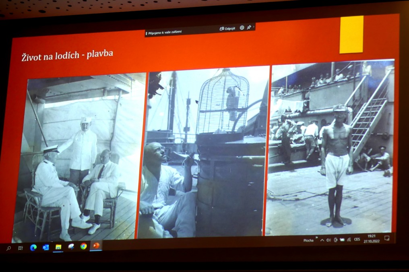Viewport: 409px width, 272px height.
Task: Switch to PowerPoint on the taskbar
Action: click(x=96, y=245)
